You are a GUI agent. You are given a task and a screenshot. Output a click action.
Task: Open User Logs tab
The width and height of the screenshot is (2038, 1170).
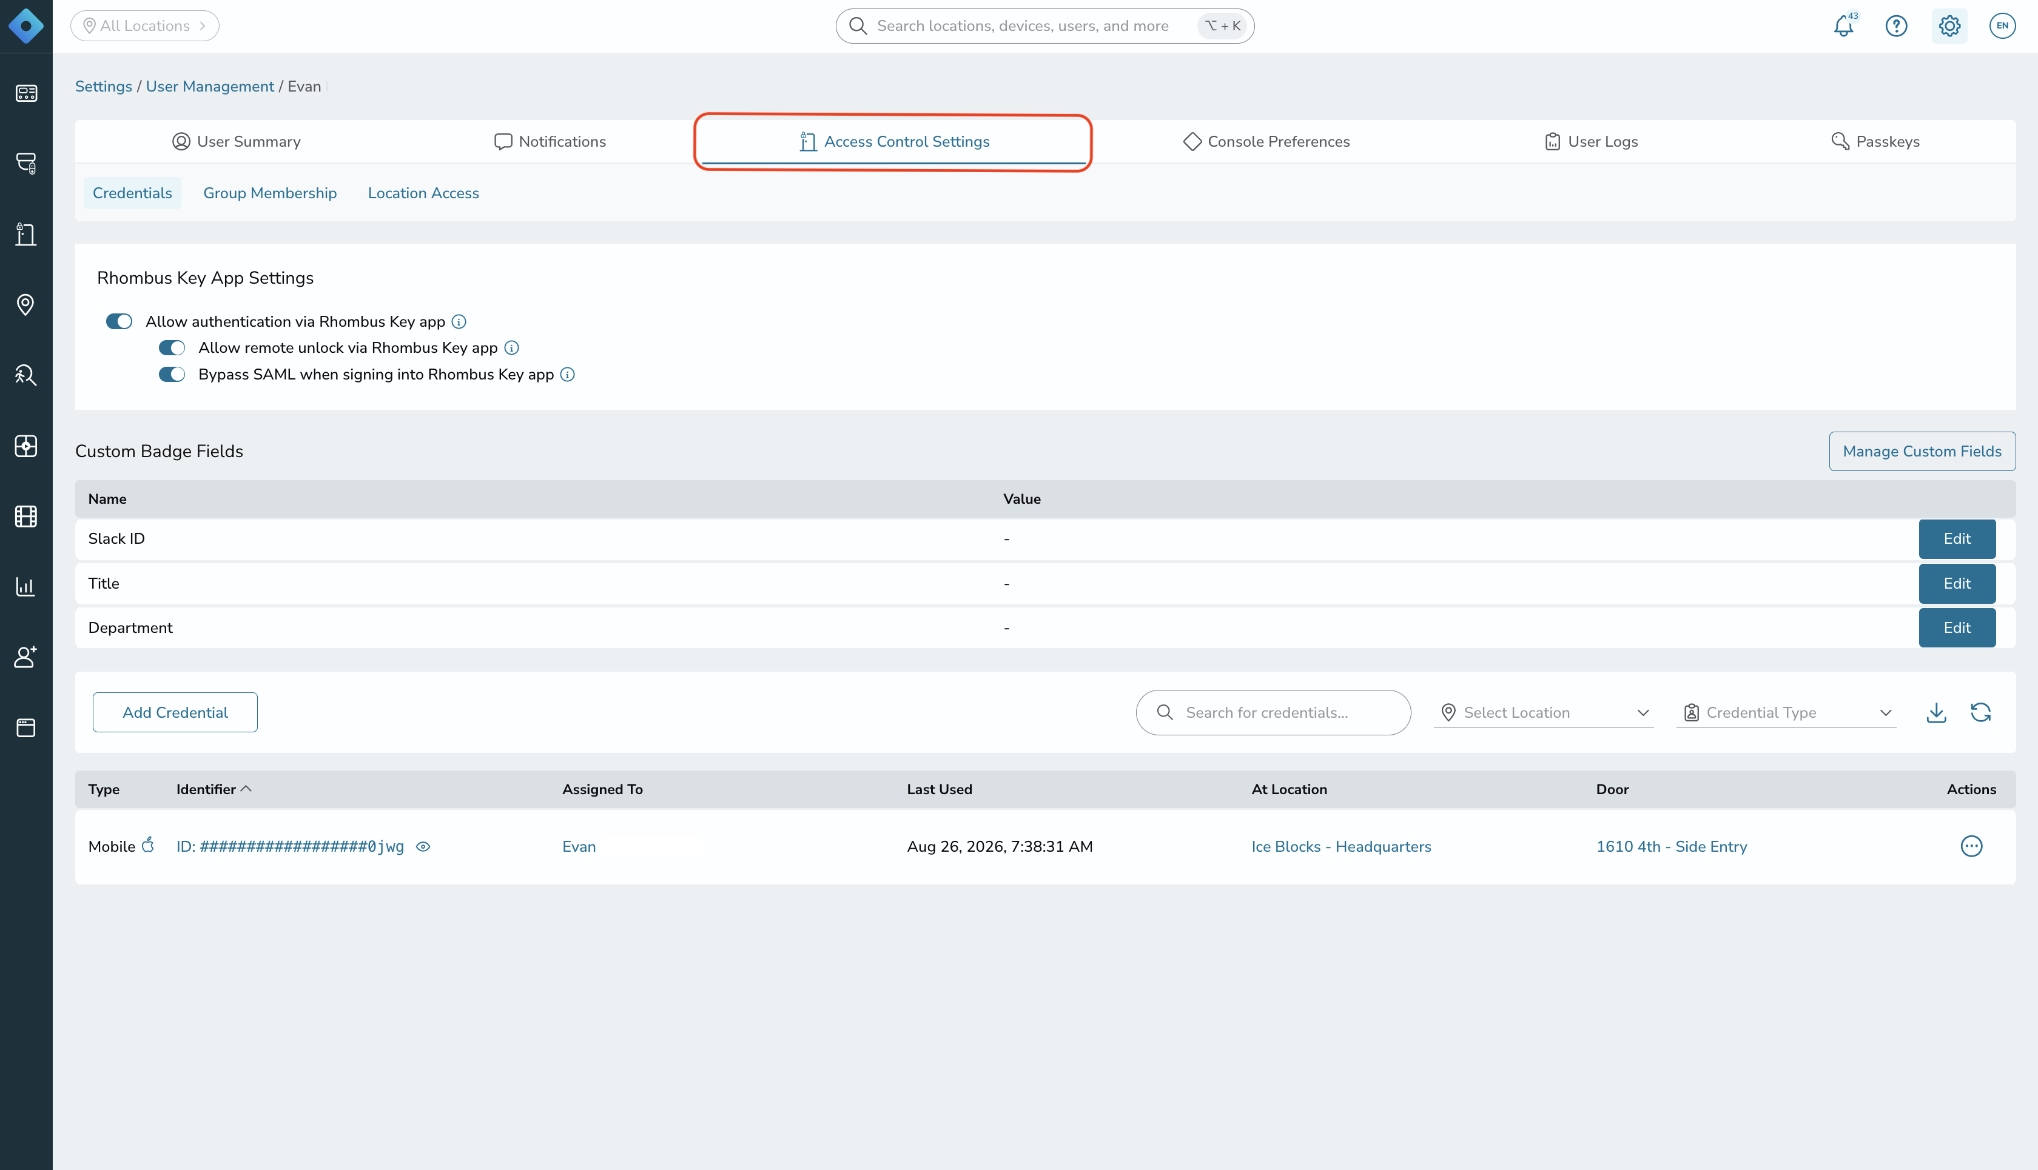tap(1590, 141)
